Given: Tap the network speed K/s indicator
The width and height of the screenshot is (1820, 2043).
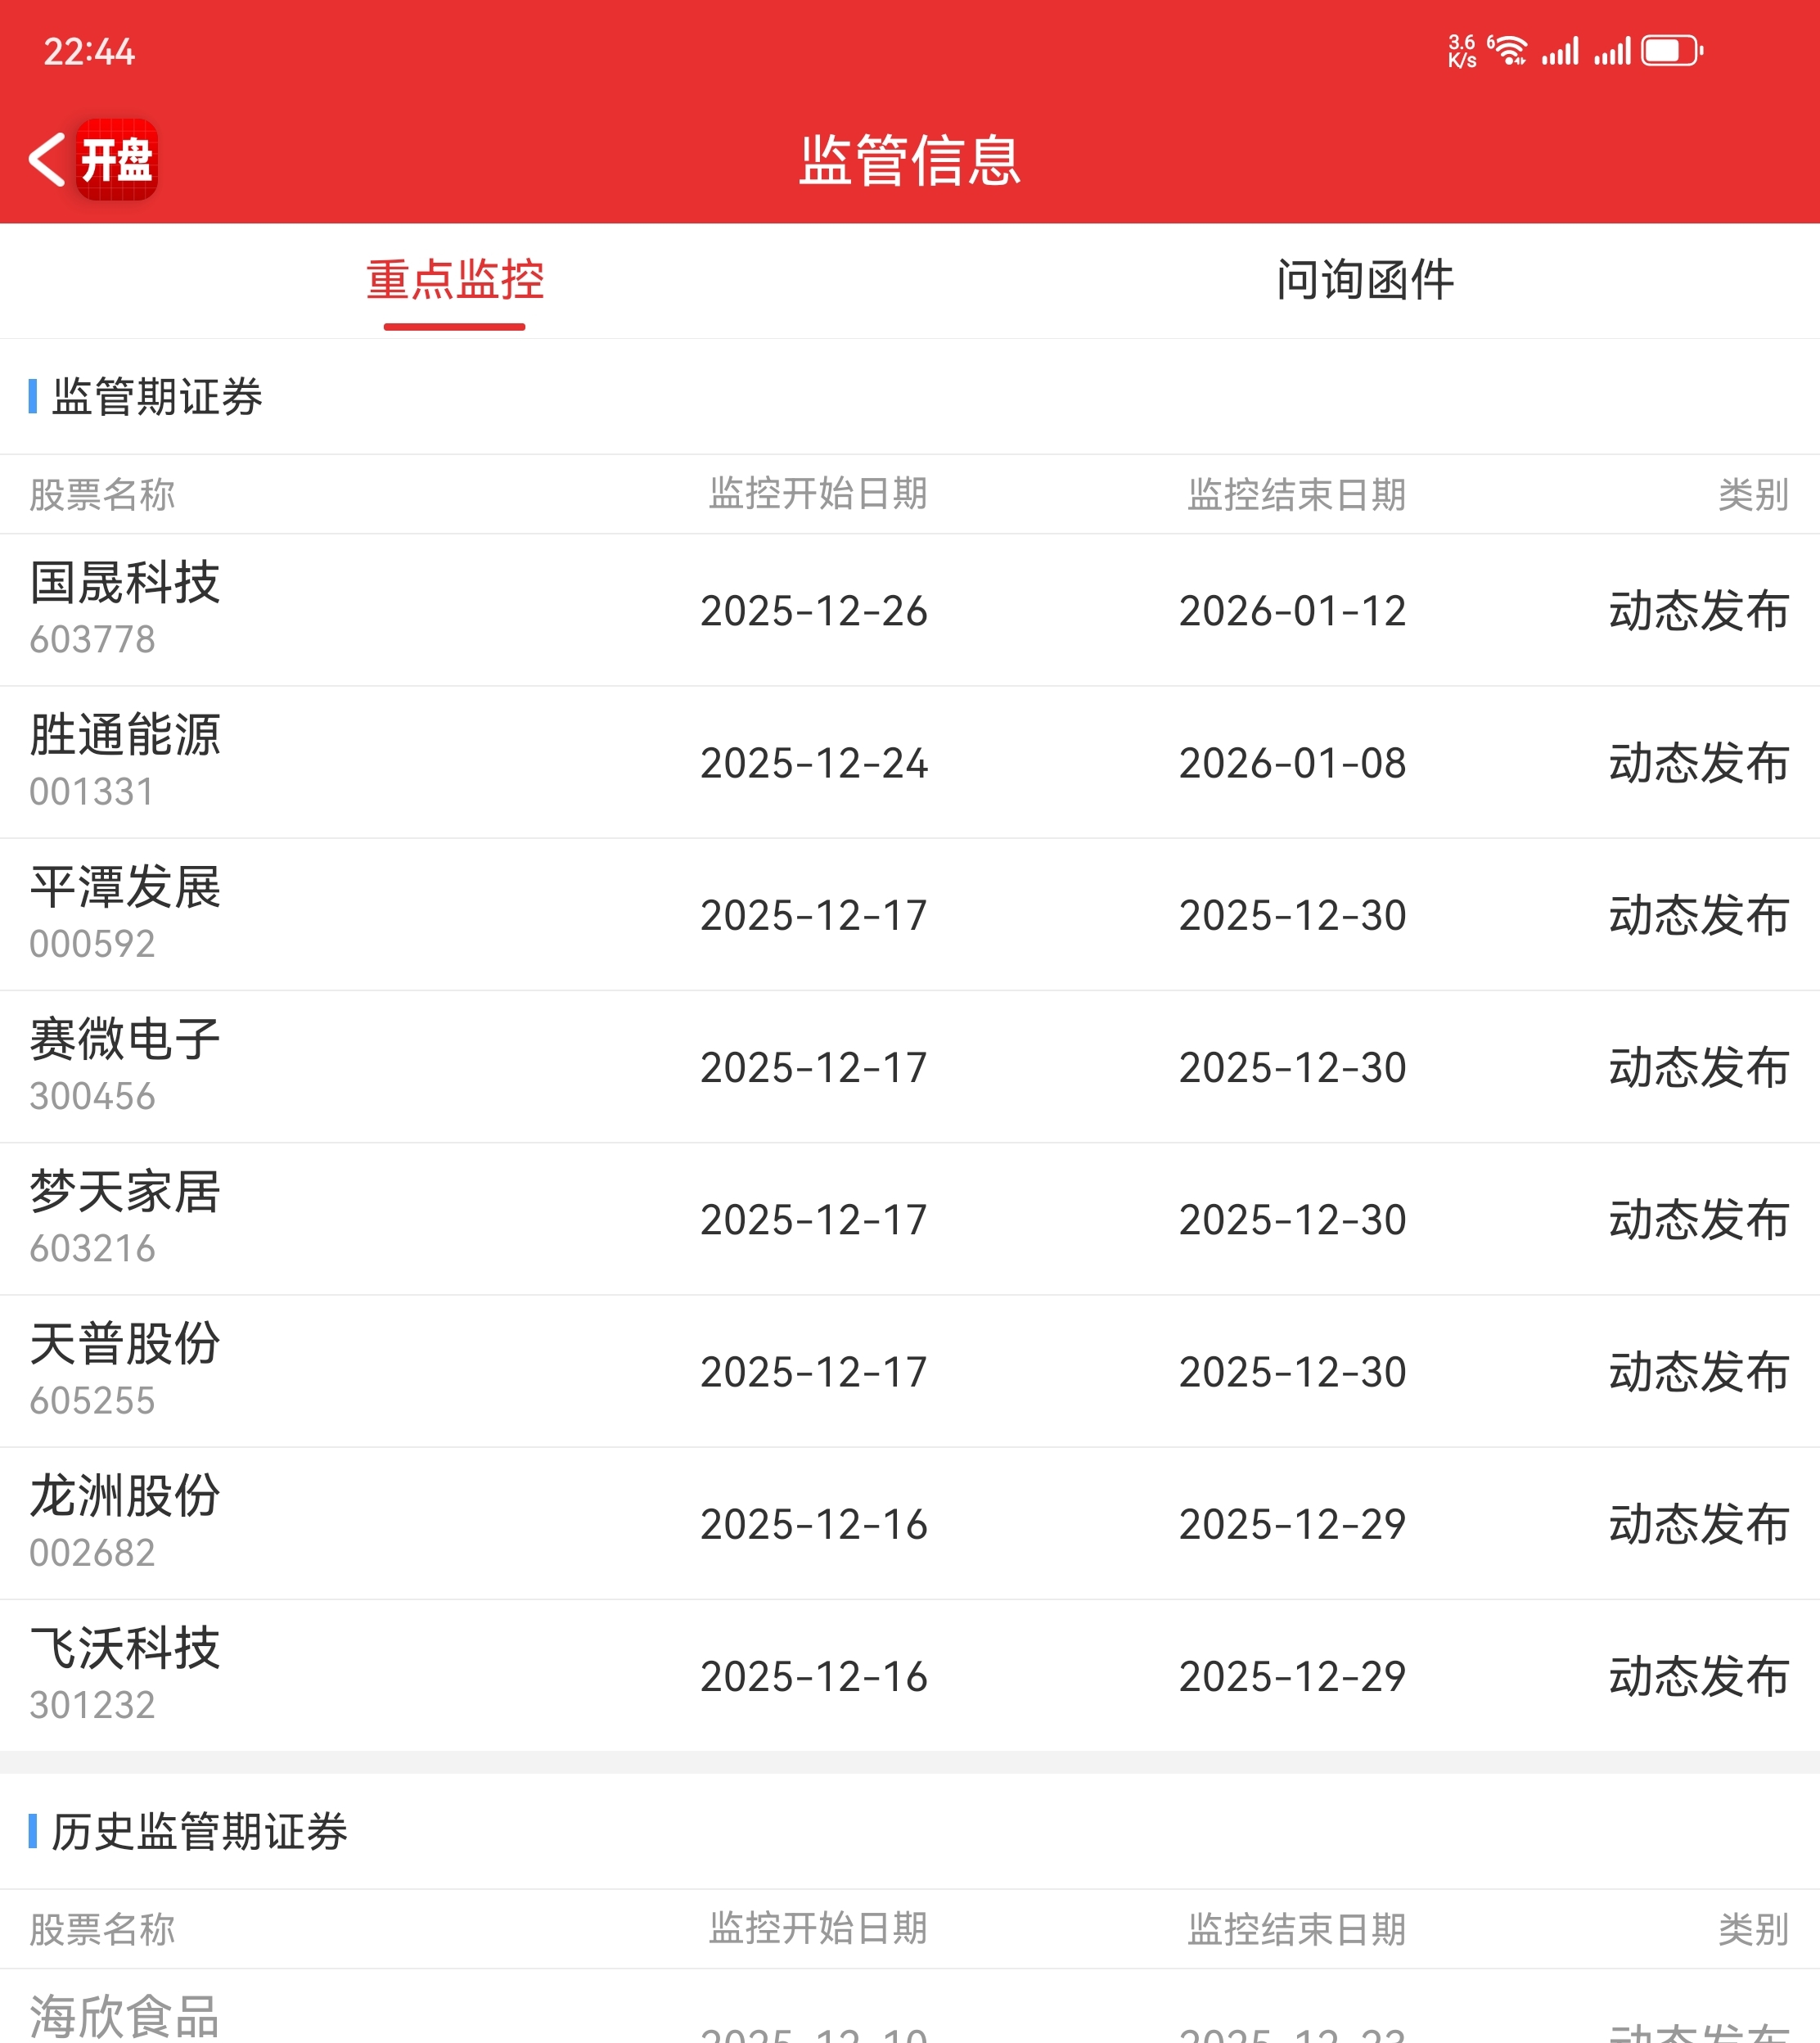Looking at the screenshot, I should 1461,50.
